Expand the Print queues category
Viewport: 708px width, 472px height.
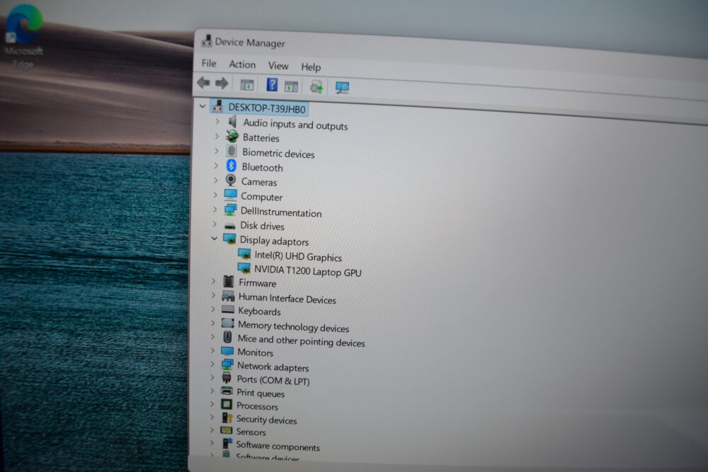click(x=212, y=391)
